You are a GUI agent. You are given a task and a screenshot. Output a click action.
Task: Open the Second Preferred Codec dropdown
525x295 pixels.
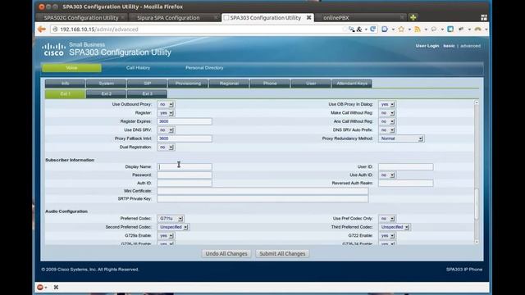tap(173, 227)
